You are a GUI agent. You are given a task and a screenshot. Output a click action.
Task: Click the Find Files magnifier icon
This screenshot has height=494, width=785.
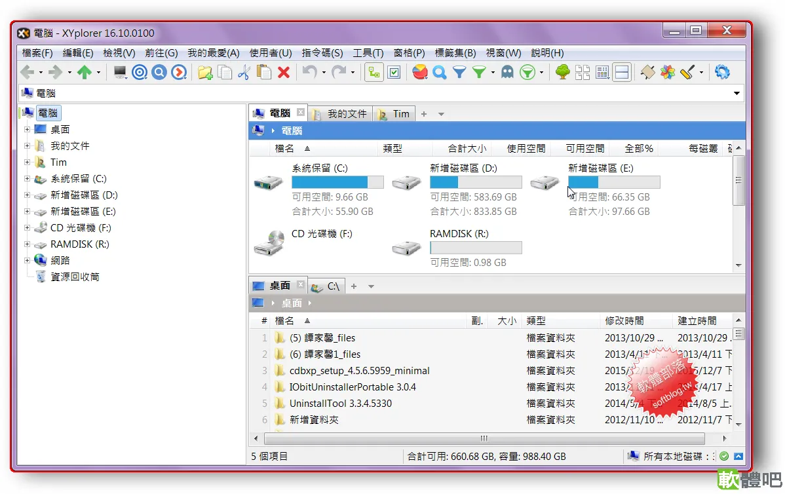pos(440,73)
